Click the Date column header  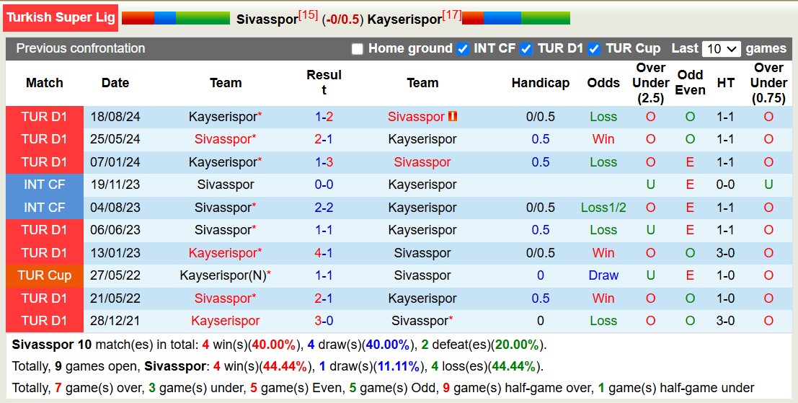click(115, 83)
